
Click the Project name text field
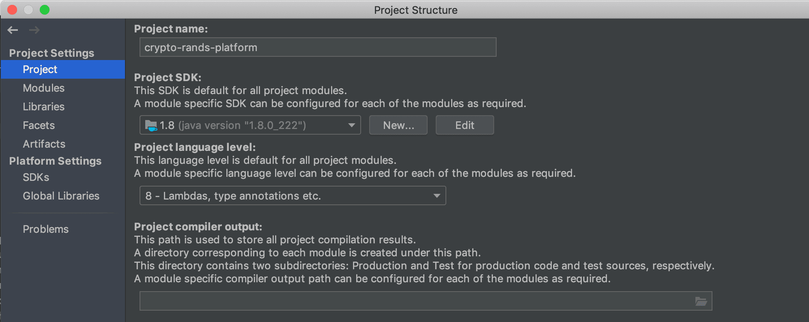click(x=318, y=47)
